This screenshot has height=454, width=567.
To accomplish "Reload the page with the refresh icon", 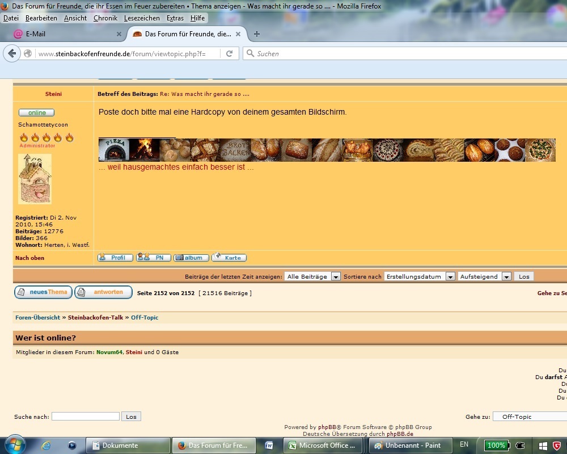I will (229, 53).
